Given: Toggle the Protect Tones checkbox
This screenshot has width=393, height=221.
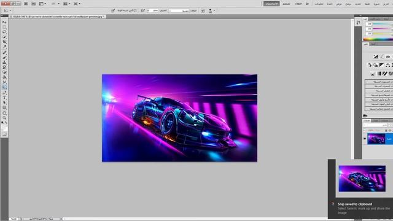Looking at the screenshot, I should (x=135, y=10).
